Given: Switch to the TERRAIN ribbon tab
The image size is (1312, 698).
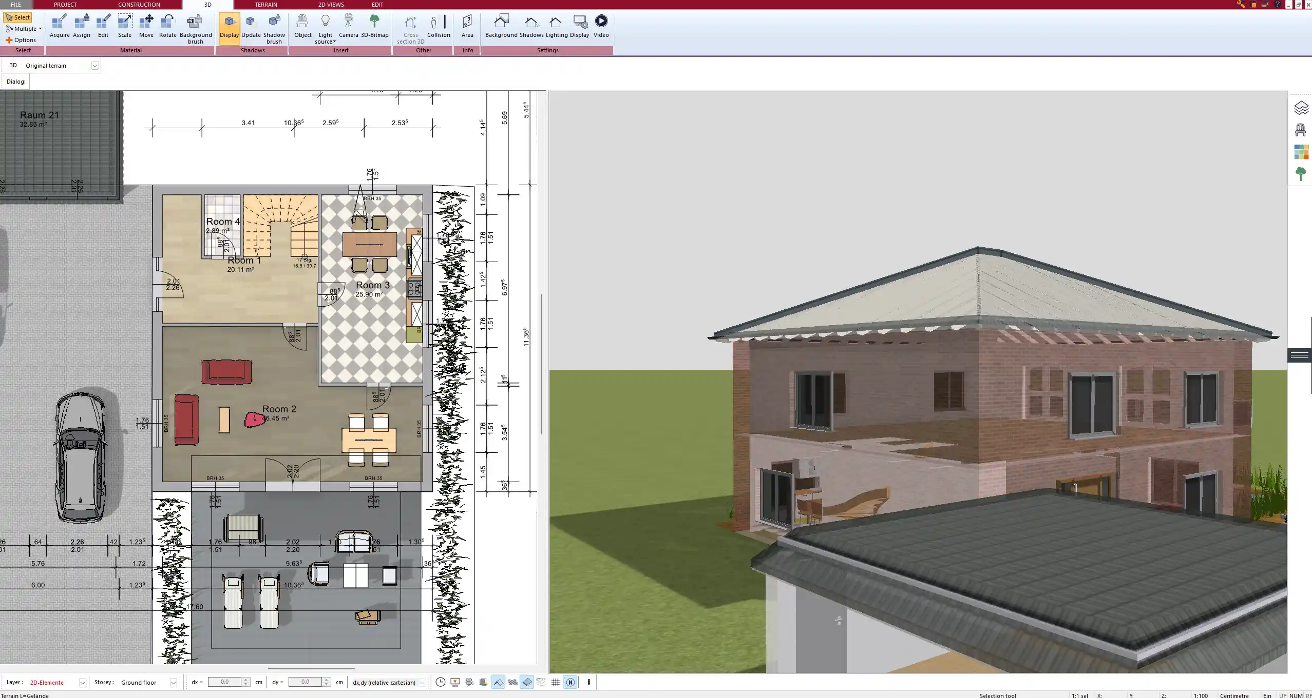Looking at the screenshot, I should (x=265, y=4).
